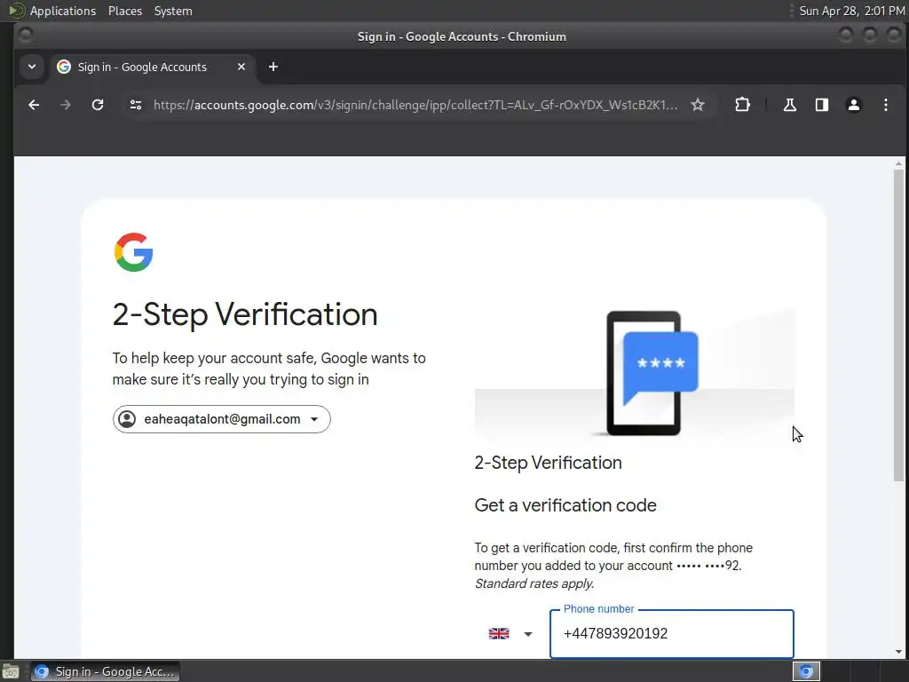
Task: Open the UK flag country code dropdown
Action: coord(510,633)
